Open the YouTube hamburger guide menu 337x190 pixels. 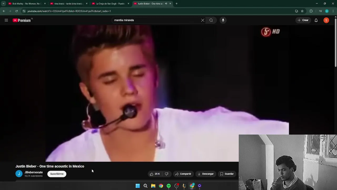click(6, 20)
